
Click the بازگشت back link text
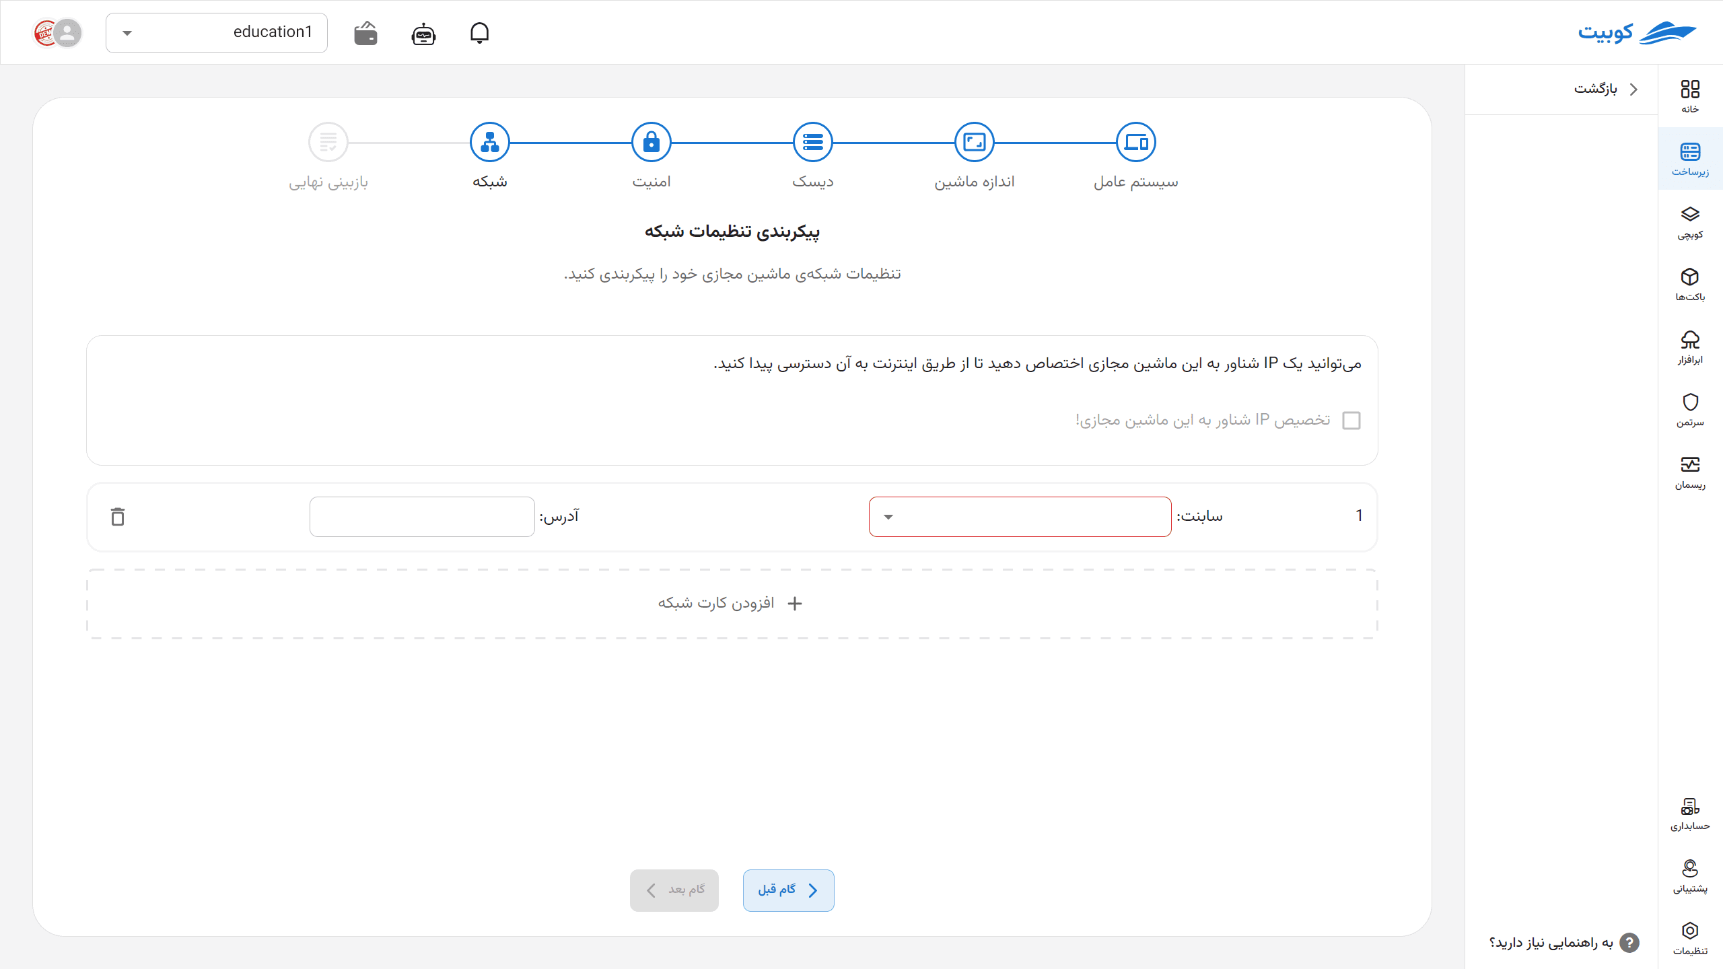(x=1596, y=89)
